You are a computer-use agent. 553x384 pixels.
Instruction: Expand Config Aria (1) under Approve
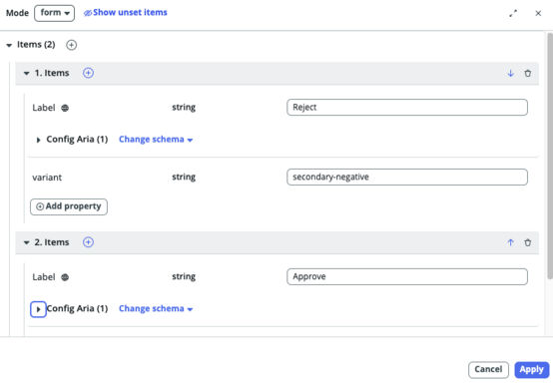pyautogui.click(x=39, y=309)
